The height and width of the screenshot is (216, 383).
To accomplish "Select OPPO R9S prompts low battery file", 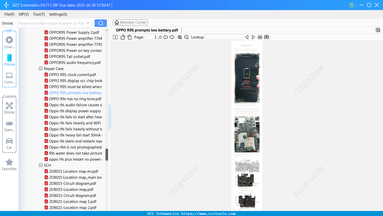I will (x=73, y=93).
